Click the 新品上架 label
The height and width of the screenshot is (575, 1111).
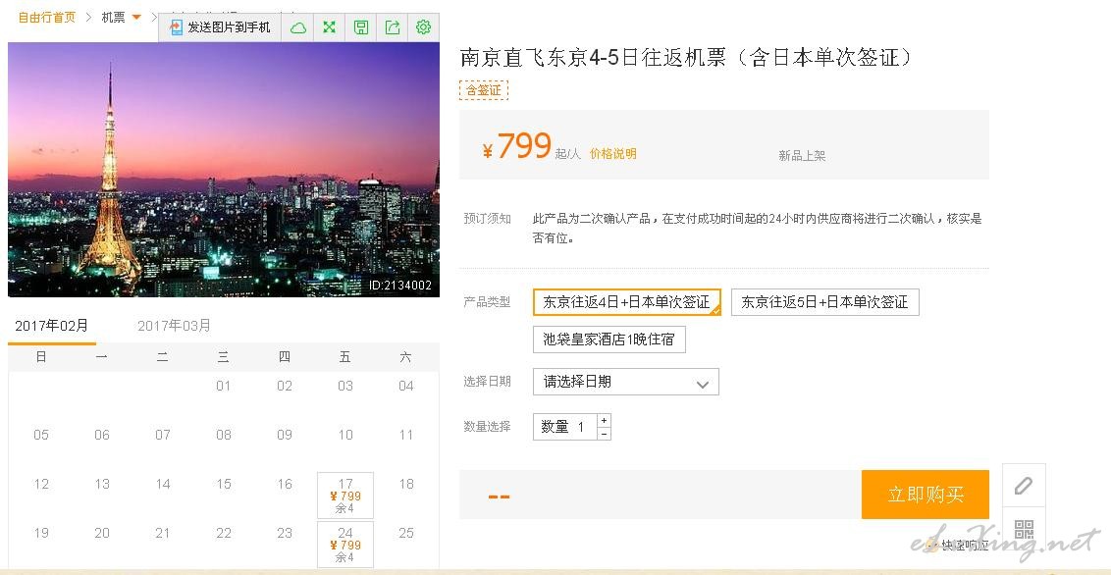click(802, 156)
